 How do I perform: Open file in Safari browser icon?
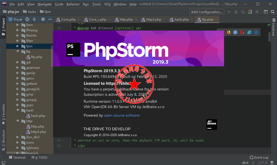coord(235,32)
